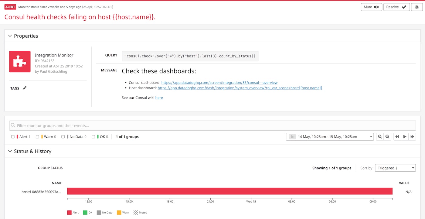
Task: Click the Alert legend red swatch
Action: click(69, 213)
